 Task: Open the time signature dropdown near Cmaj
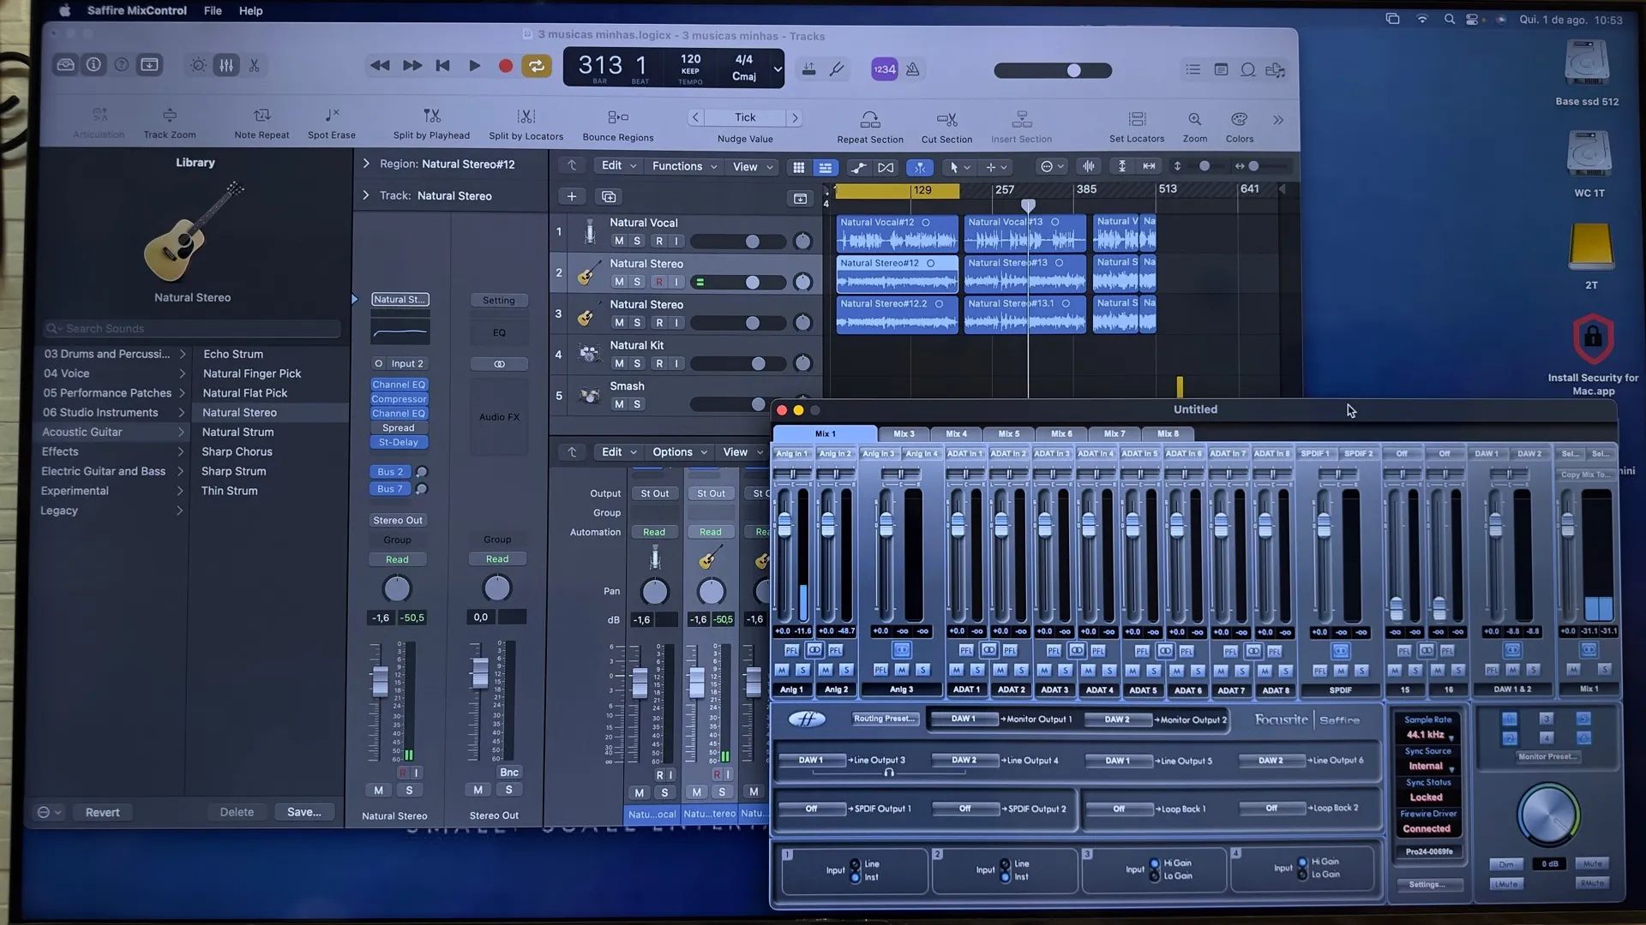coord(776,69)
